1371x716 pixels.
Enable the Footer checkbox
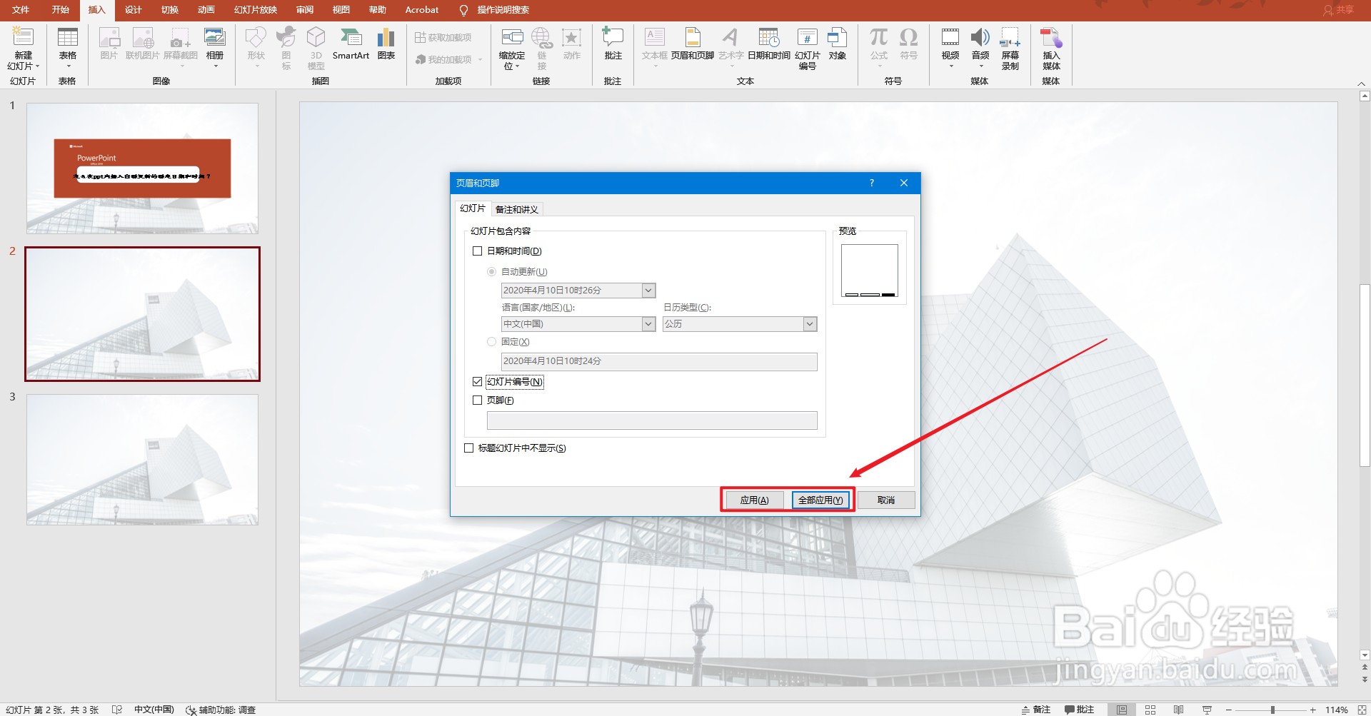tap(478, 400)
